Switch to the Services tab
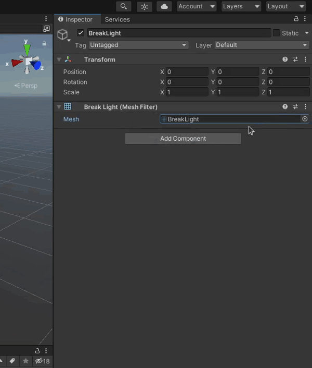The height and width of the screenshot is (368, 312). click(118, 19)
